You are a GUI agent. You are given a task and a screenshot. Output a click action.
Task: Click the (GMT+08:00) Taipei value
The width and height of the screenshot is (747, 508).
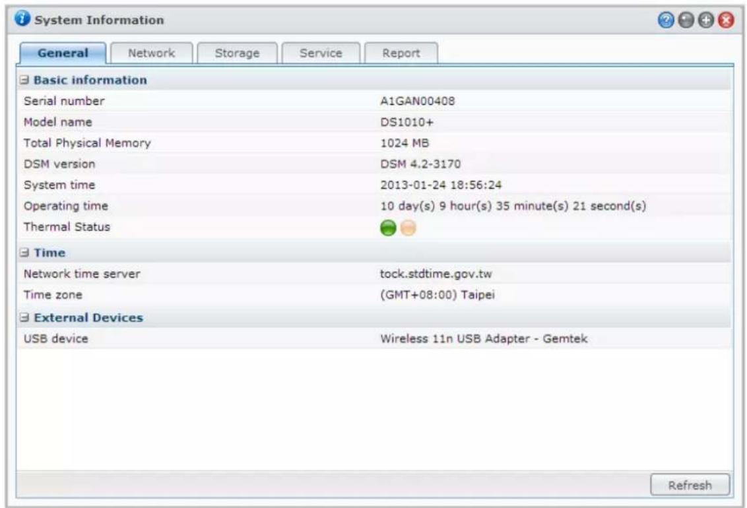(x=438, y=295)
